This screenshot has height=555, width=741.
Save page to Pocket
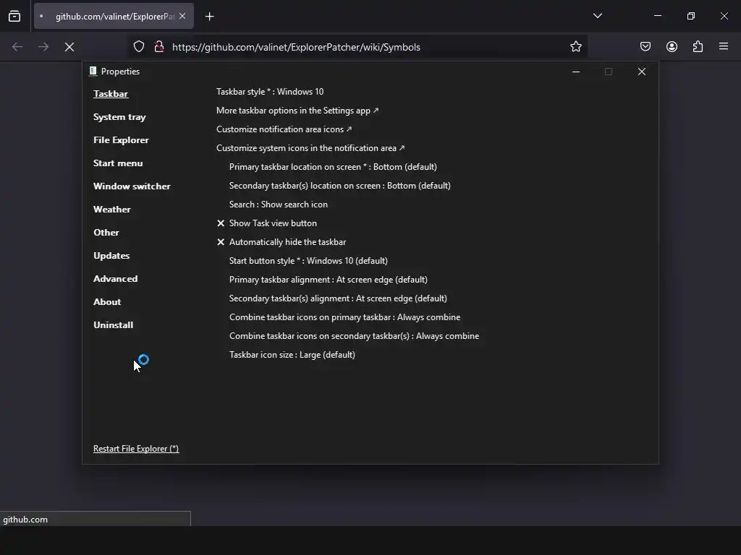click(x=645, y=47)
